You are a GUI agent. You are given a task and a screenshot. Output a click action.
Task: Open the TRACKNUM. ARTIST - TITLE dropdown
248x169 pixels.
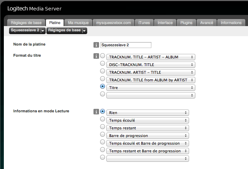pyautogui.click(x=151, y=72)
